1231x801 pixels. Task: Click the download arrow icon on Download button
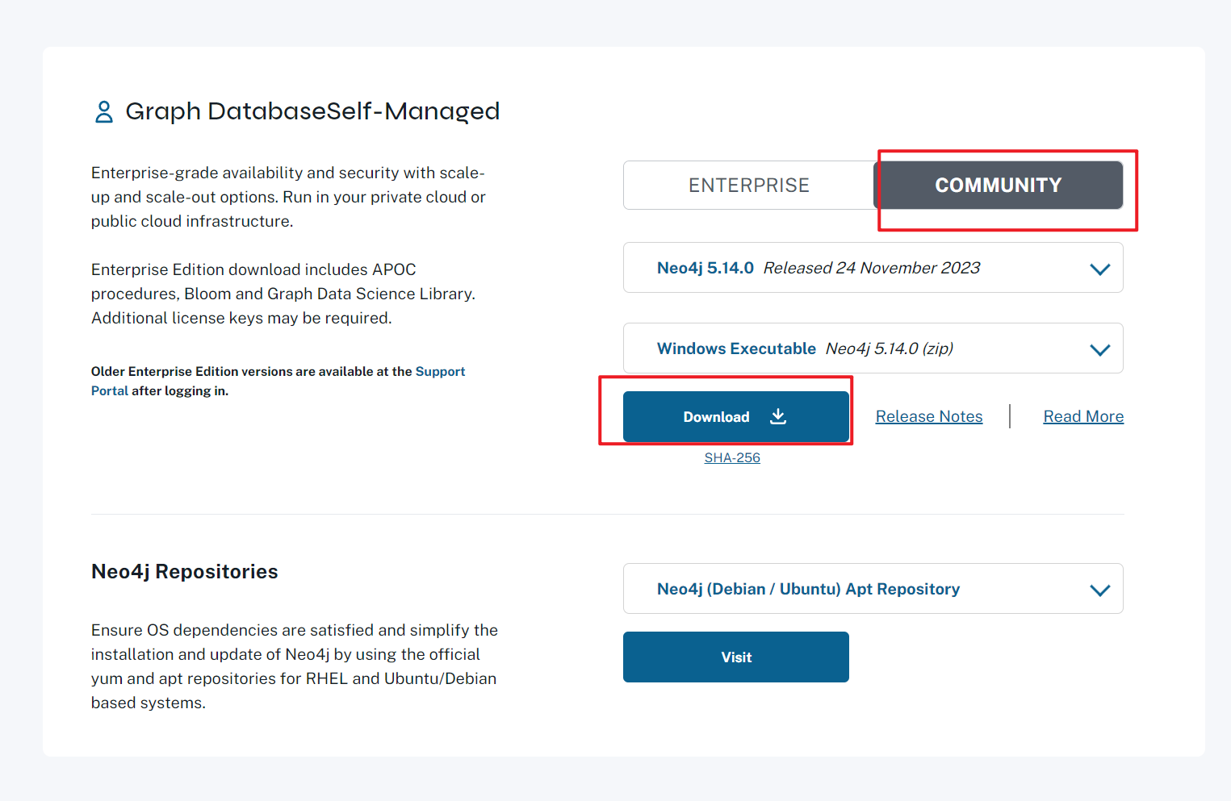point(778,416)
